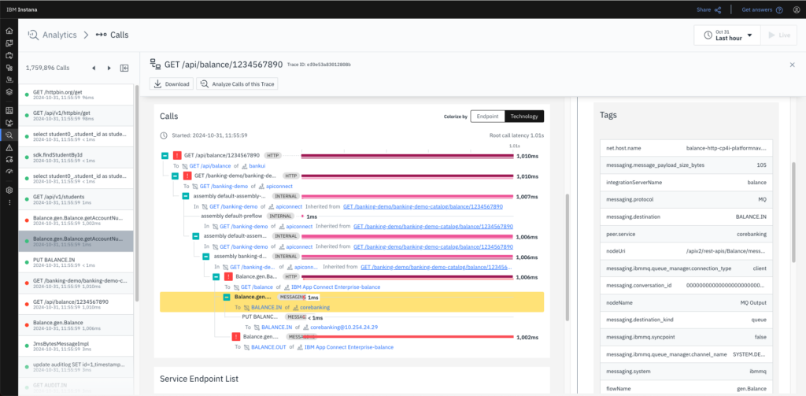Open the IBM App Connect Enterprise-balance link under BALANCE.OUT

pos(349,347)
